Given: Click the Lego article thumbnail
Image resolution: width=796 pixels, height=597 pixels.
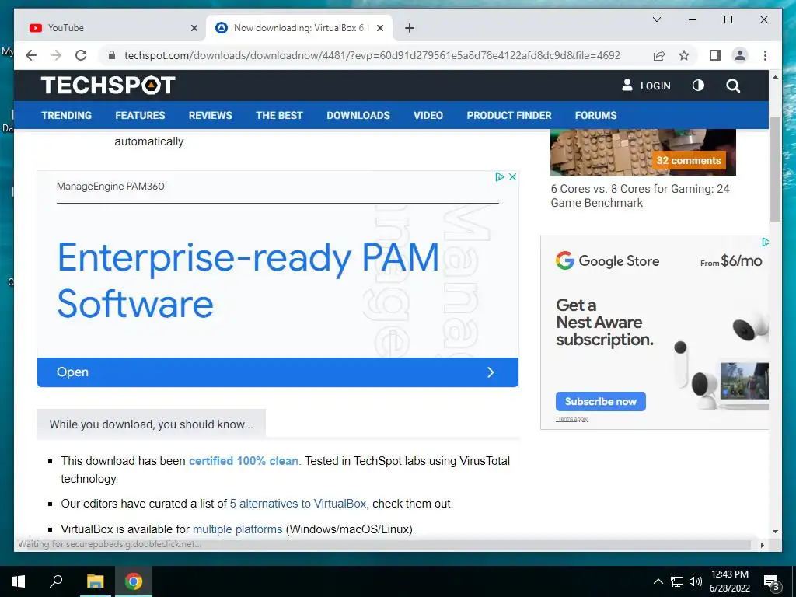Looking at the screenshot, I should (x=643, y=152).
